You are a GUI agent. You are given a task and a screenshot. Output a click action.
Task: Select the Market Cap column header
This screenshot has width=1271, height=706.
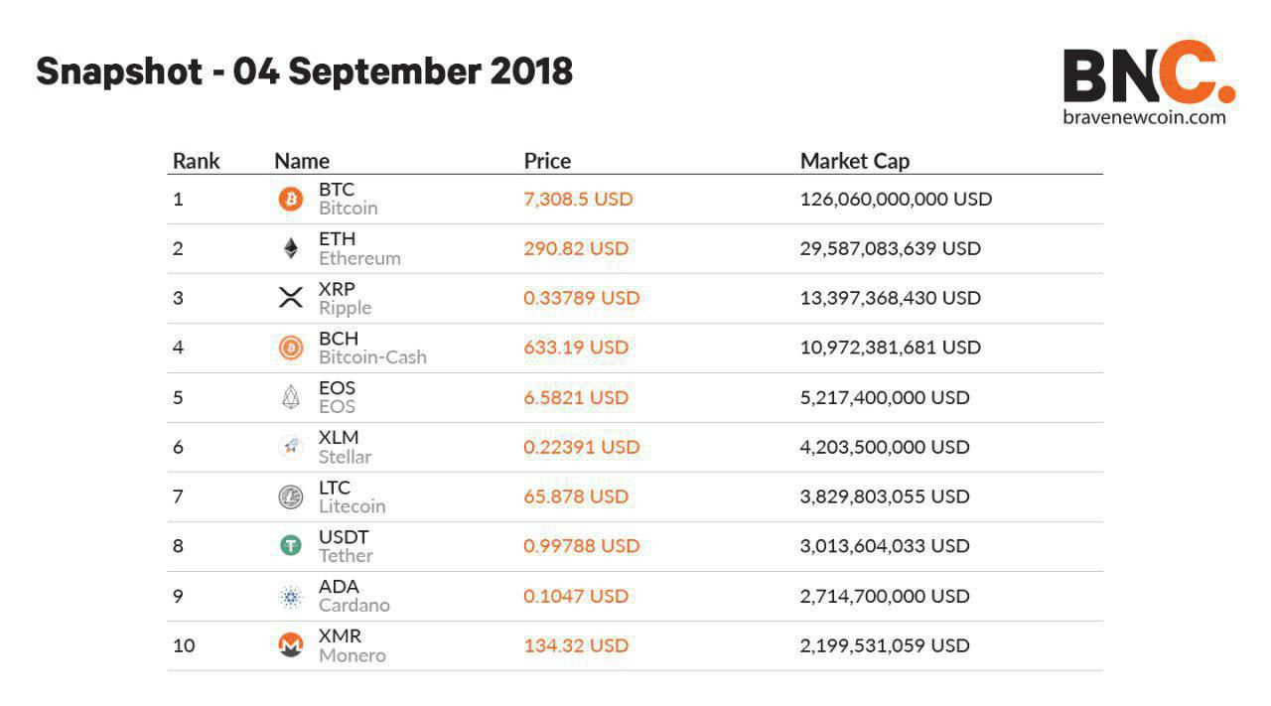(855, 161)
